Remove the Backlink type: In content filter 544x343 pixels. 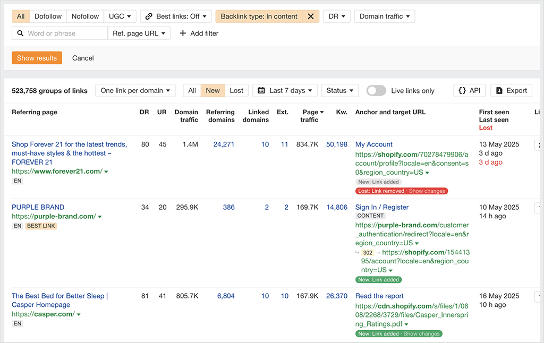coord(310,16)
